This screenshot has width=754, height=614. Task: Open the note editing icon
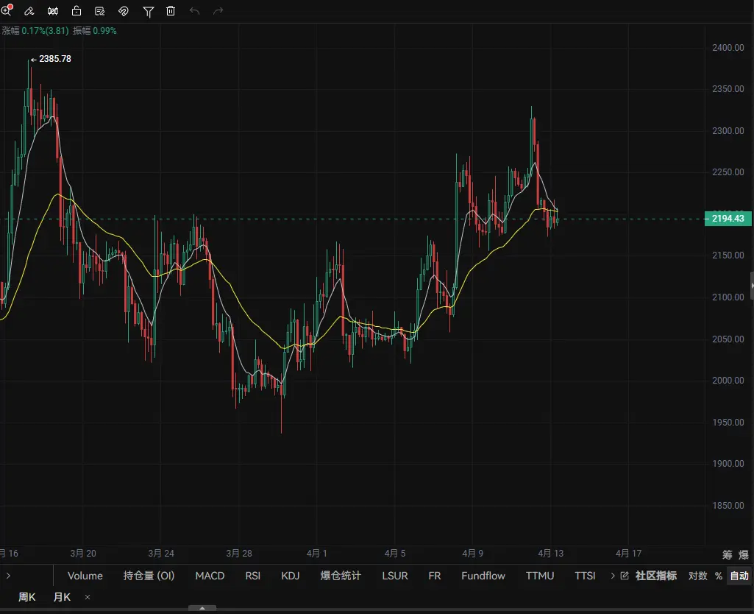(x=100, y=11)
